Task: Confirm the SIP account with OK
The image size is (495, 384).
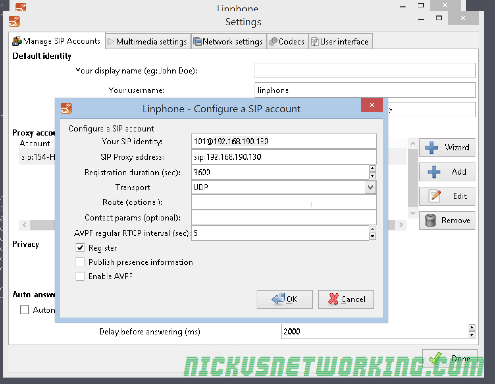Action: coord(285,299)
